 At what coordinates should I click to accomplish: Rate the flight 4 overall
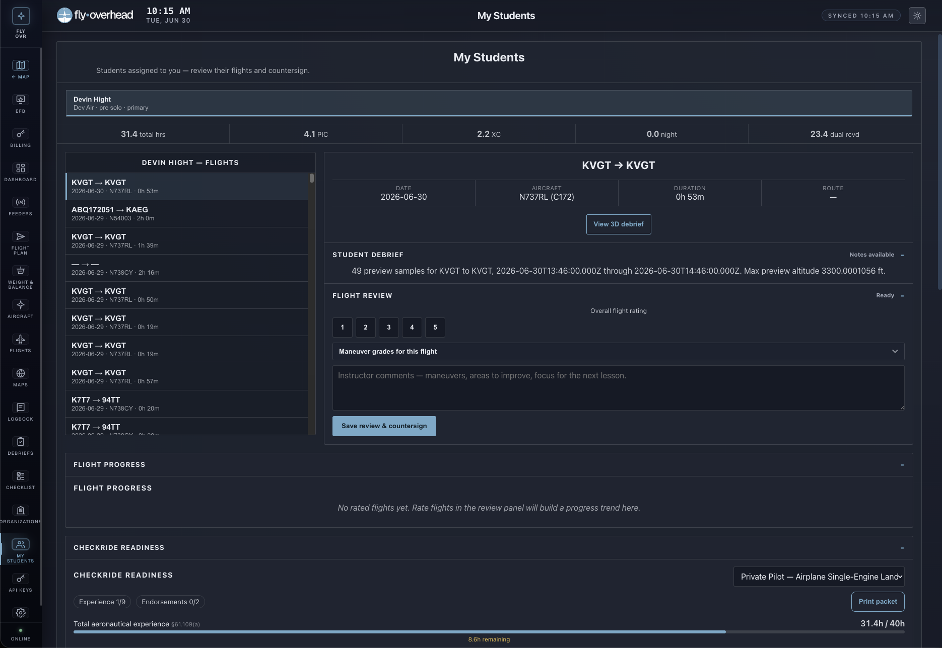pyautogui.click(x=412, y=328)
